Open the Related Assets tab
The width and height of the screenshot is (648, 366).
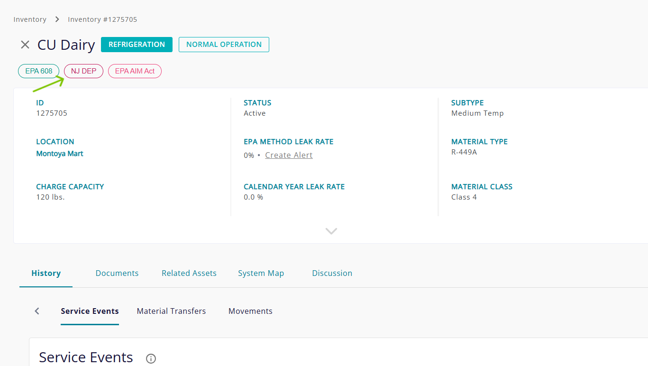click(189, 273)
